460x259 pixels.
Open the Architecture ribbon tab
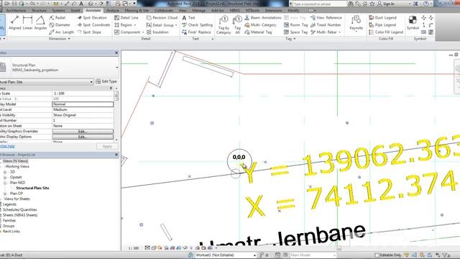[x=16, y=10]
